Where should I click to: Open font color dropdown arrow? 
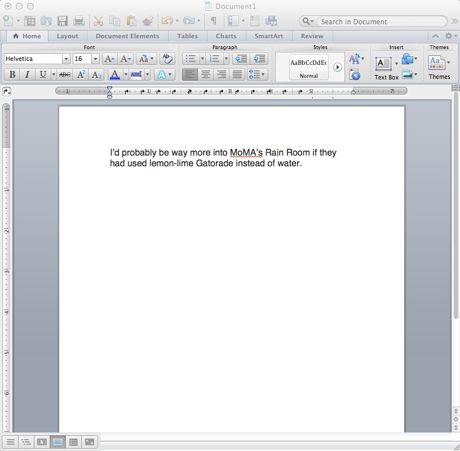pyautogui.click(x=126, y=74)
